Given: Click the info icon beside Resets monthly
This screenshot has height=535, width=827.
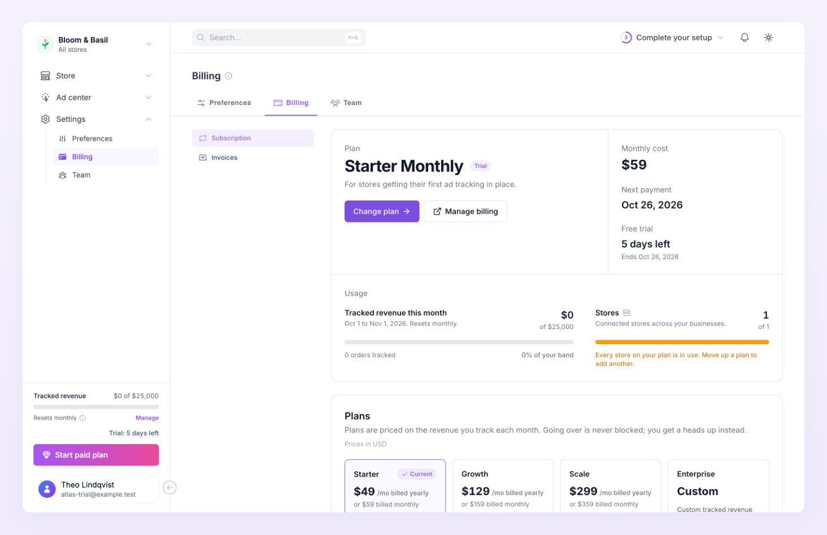Looking at the screenshot, I should pyautogui.click(x=82, y=418).
